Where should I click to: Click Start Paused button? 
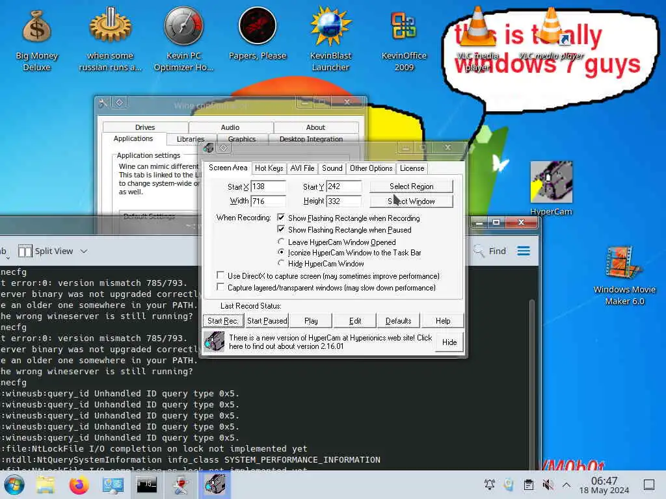(267, 321)
